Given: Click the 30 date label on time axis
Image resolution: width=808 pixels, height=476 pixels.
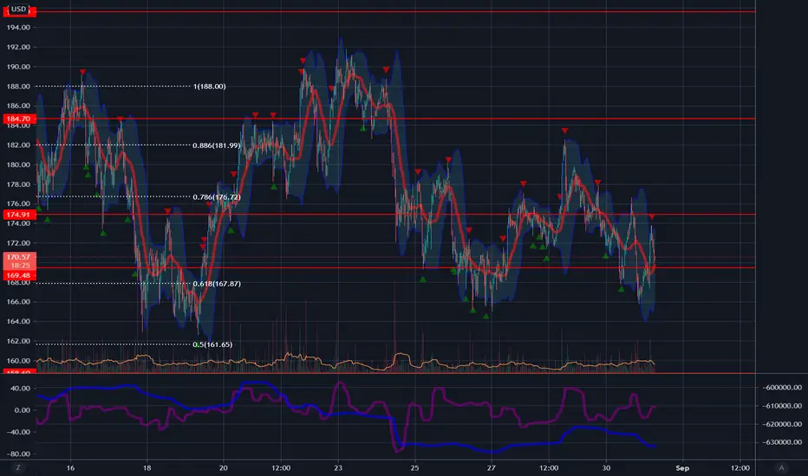Looking at the screenshot, I should pyautogui.click(x=606, y=467).
